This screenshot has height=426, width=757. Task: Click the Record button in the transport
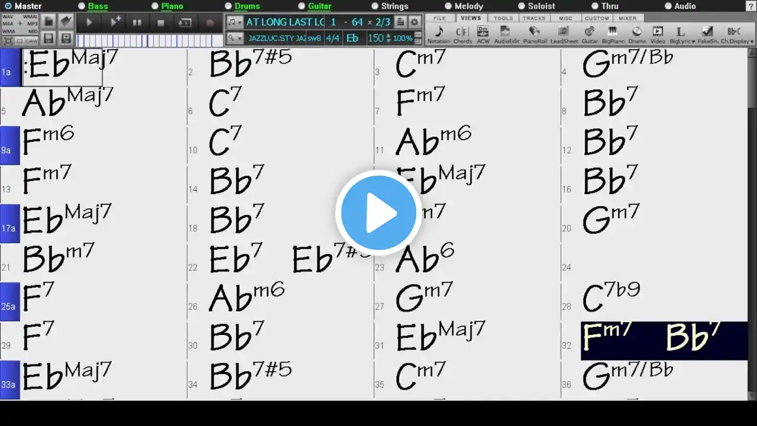pyautogui.click(x=209, y=22)
